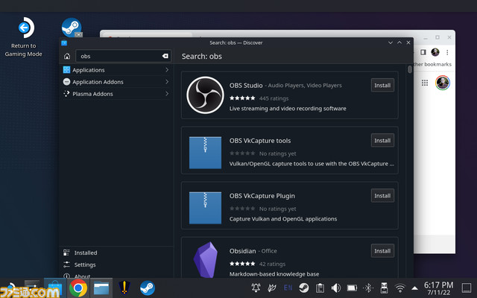This screenshot has width=477, height=298.
Task: Click the other bookmarks label in Chrome
Action: pyautogui.click(x=432, y=65)
